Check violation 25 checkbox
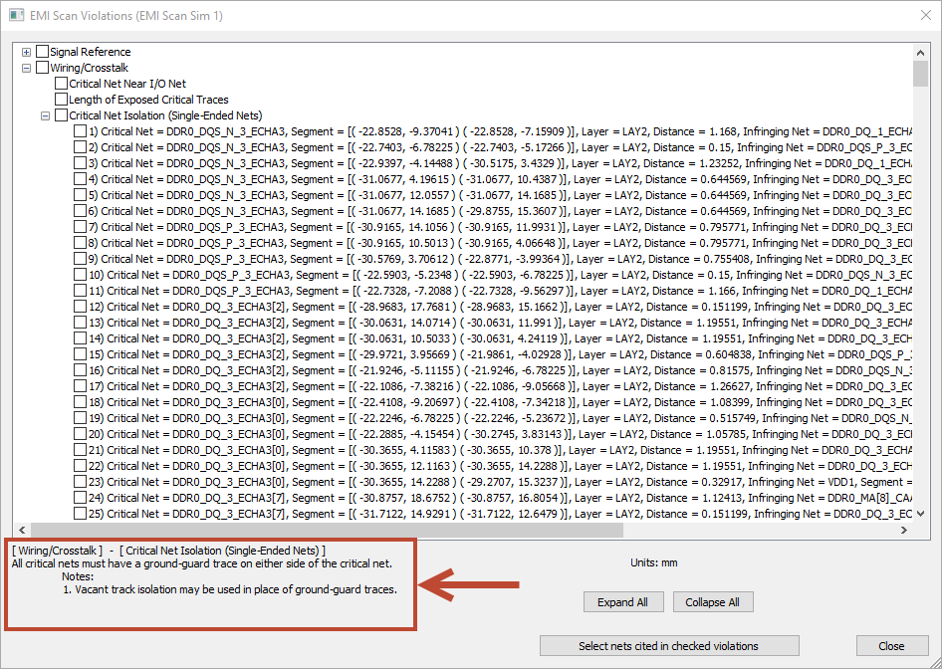The image size is (942, 669). [x=80, y=514]
